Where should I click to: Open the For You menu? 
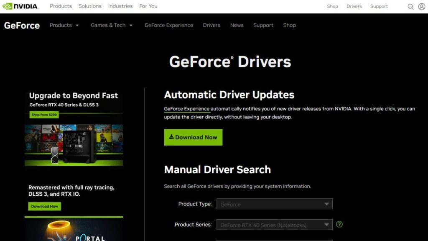[x=148, y=6]
